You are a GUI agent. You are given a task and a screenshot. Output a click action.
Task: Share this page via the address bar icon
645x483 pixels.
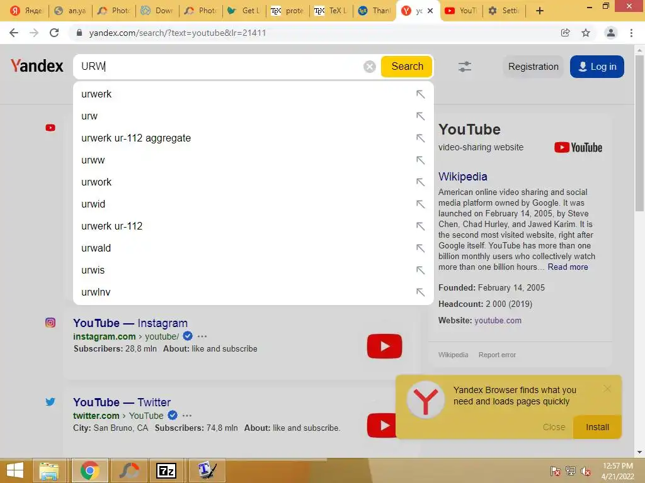[x=565, y=33]
